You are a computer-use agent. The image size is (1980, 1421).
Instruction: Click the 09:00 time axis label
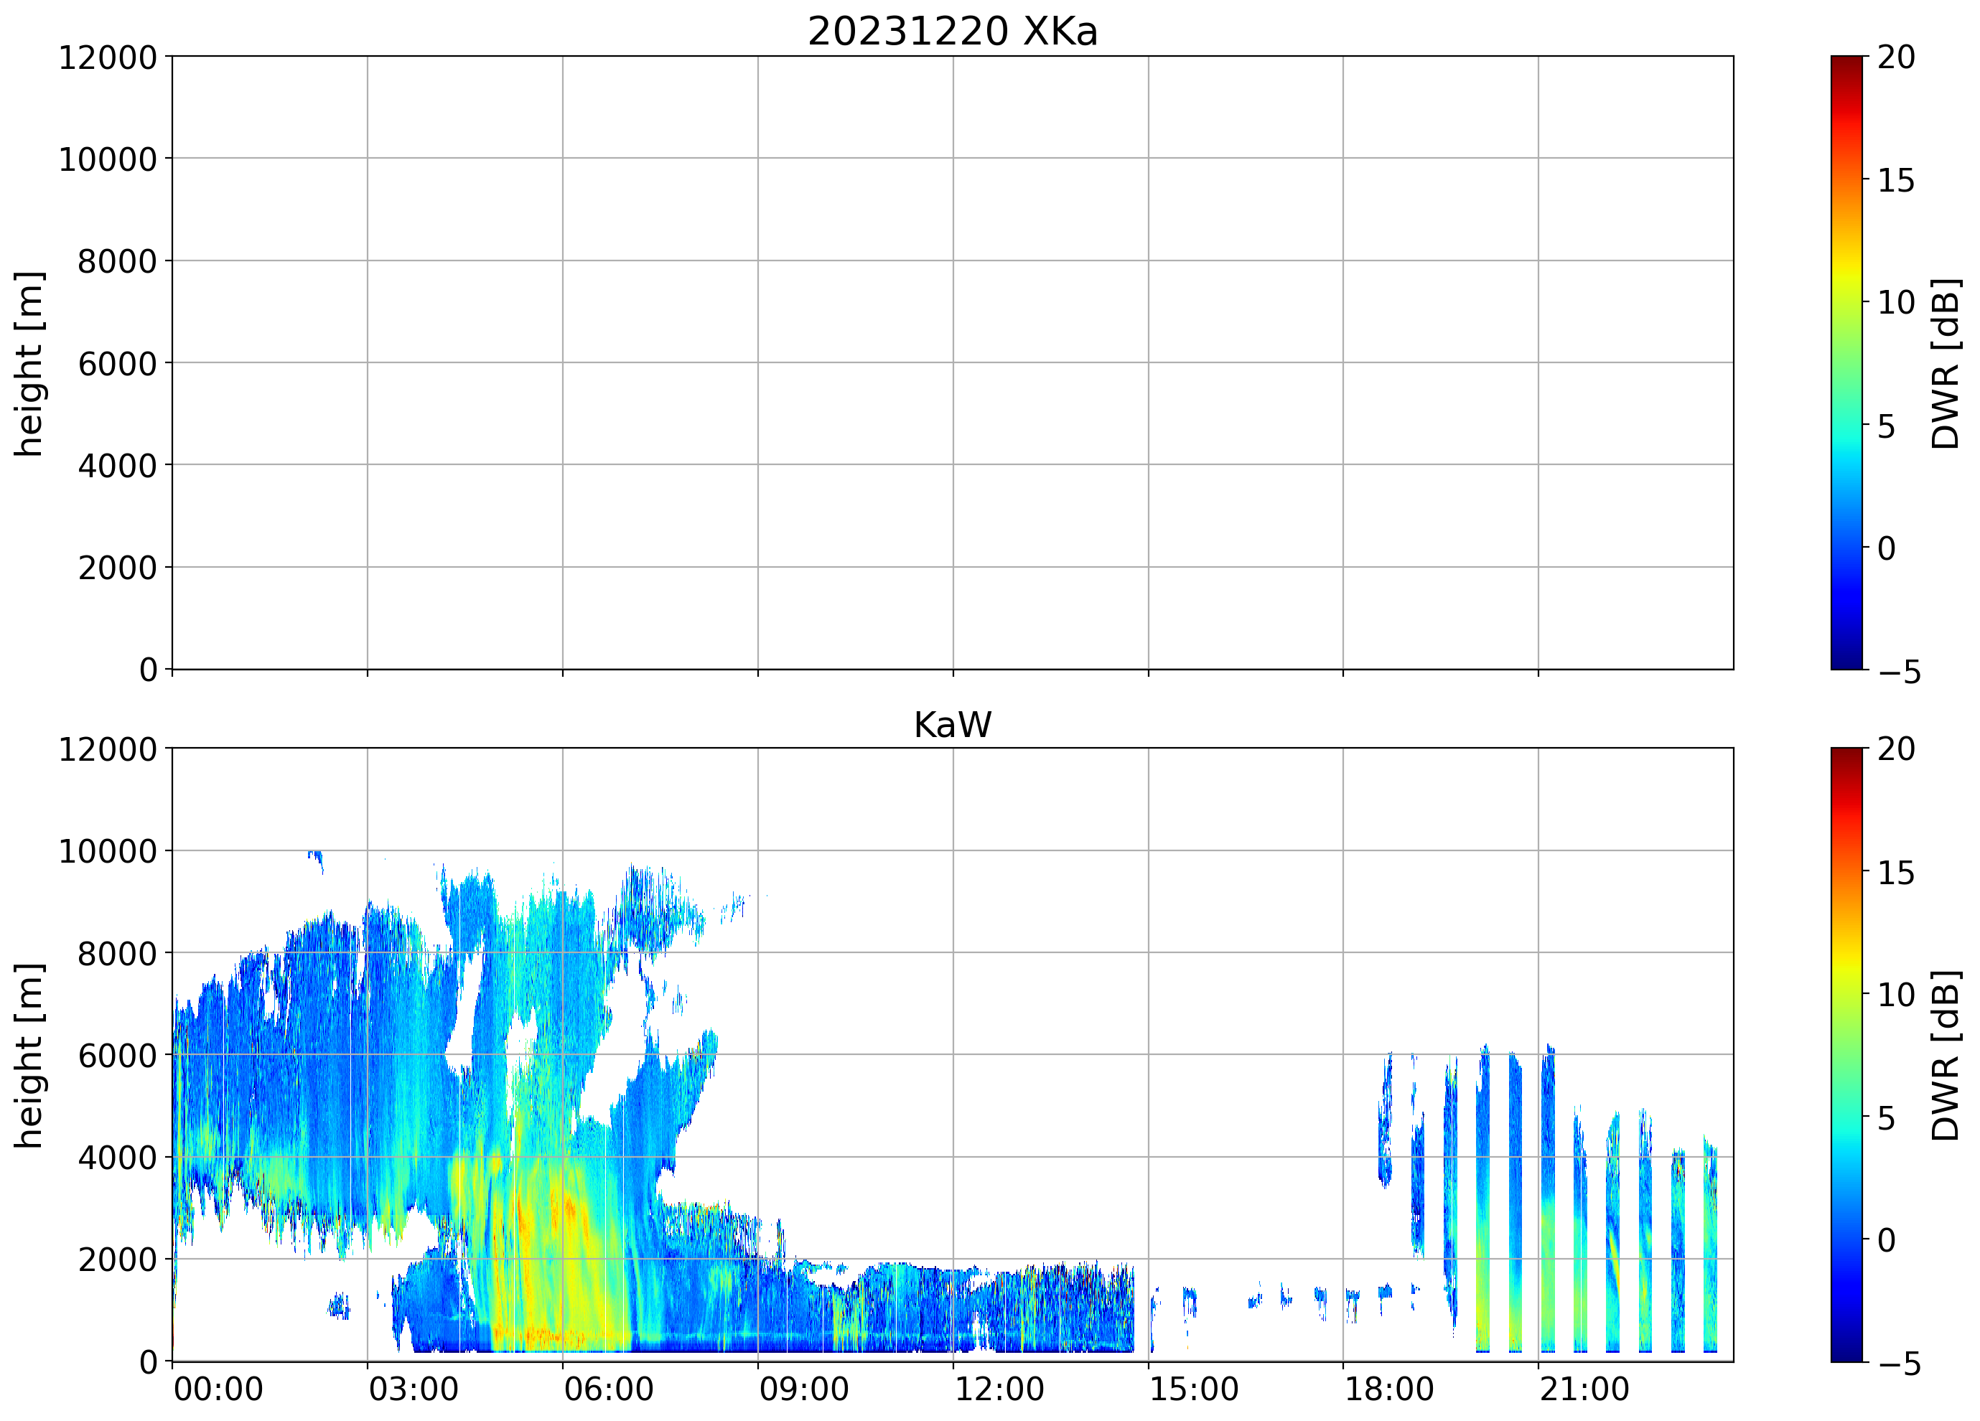tap(803, 1389)
